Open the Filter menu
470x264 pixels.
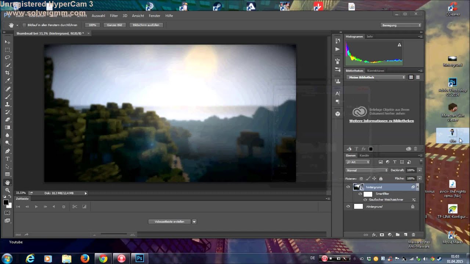point(114,16)
